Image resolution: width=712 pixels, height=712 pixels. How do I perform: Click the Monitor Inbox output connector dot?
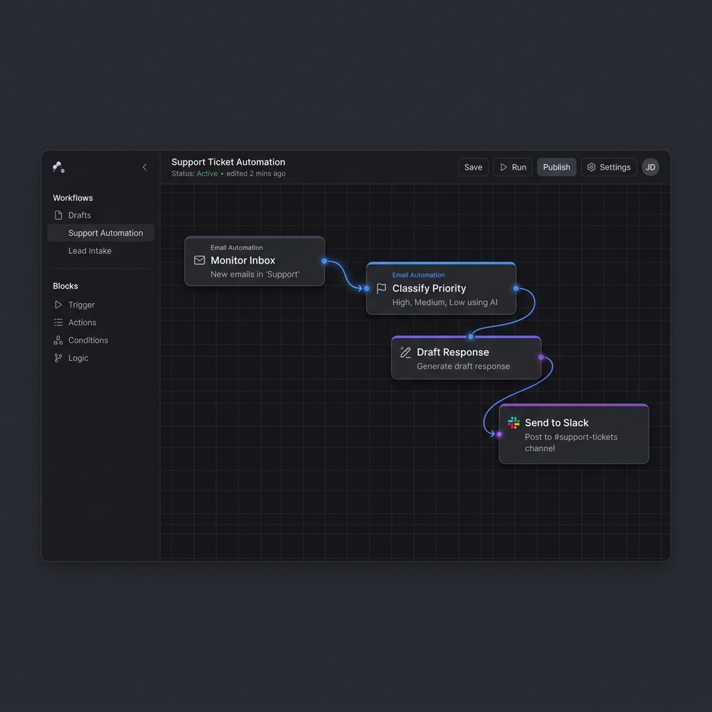(x=324, y=261)
